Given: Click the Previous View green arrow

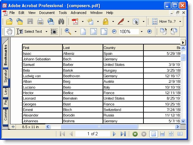Looking at the screenshot, I should [x=135, y=134].
